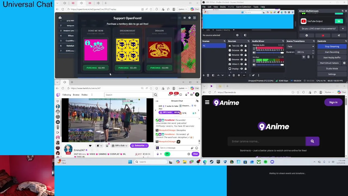The width and height of the screenshot is (348, 196).
Task: Open the OBS Edit menu
Action: 209,7
